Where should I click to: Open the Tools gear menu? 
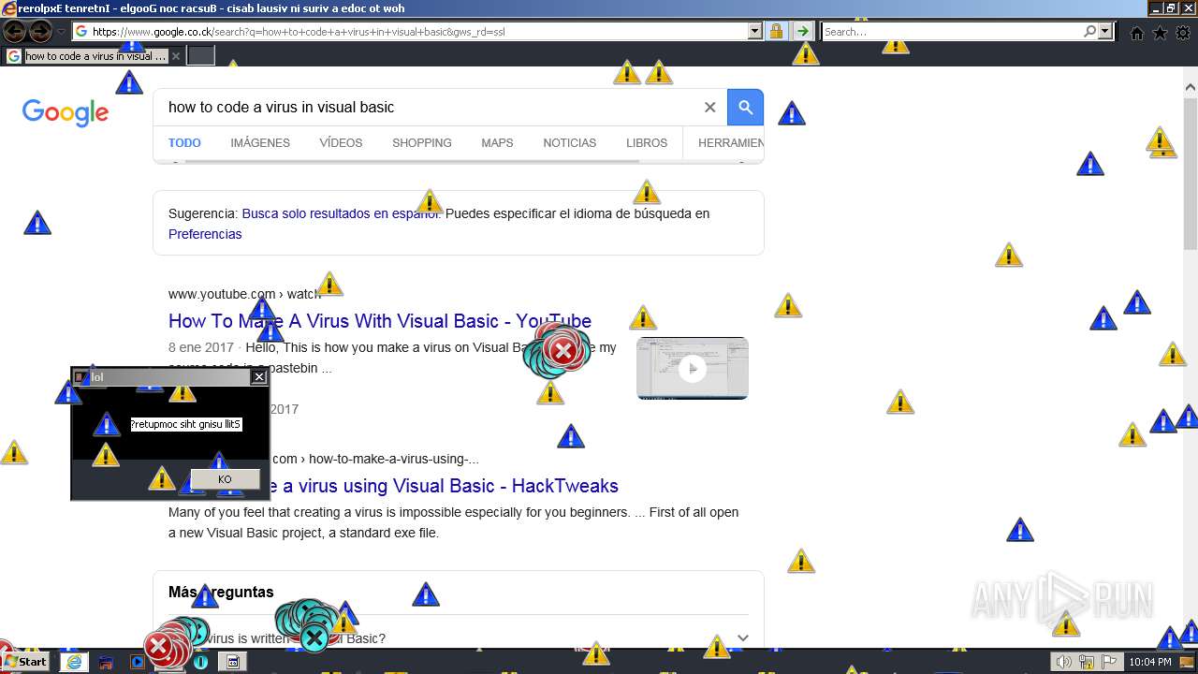pos(1183,33)
